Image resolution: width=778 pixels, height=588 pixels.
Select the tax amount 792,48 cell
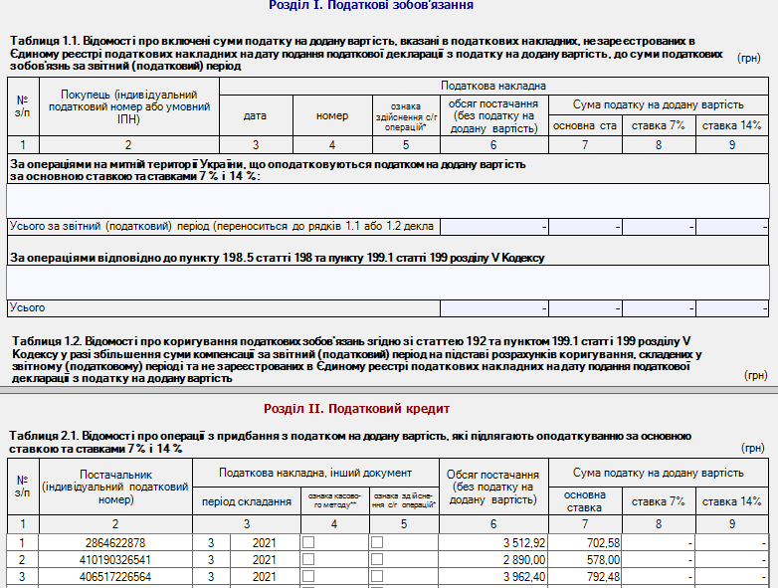pyautogui.click(x=585, y=577)
